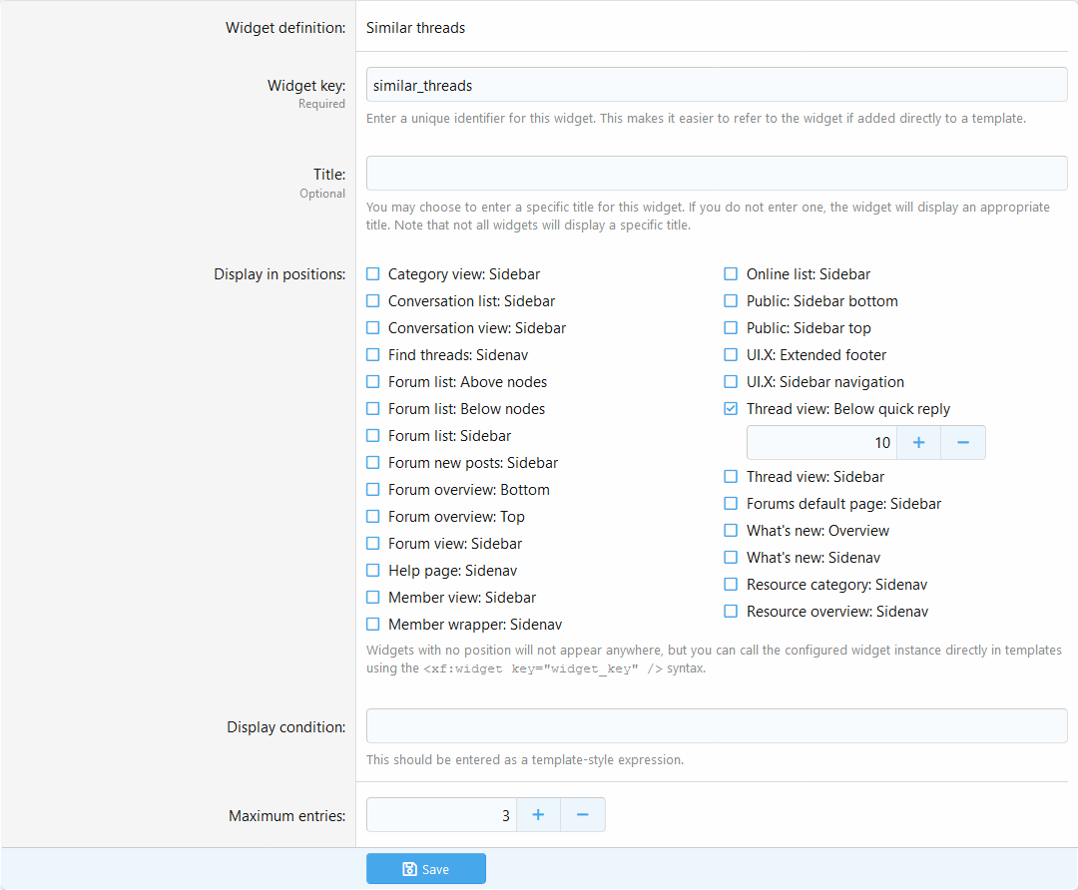Increase the Maximum entries value with plus
Viewport: 1078px width, 890px height.
[x=538, y=815]
